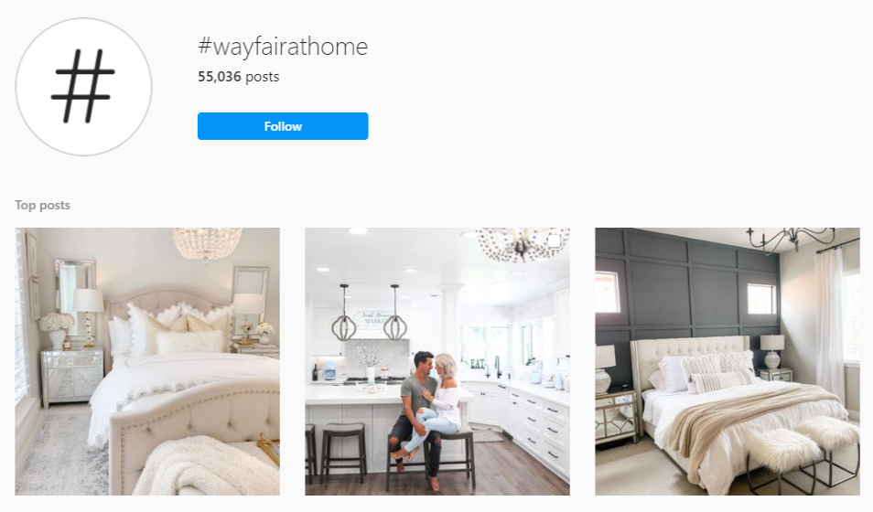Image resolution: width=873 pixels, height=512 pixels.
Task: Open the cream tufted bedroom post thumbnail
Action: point(147,361)
